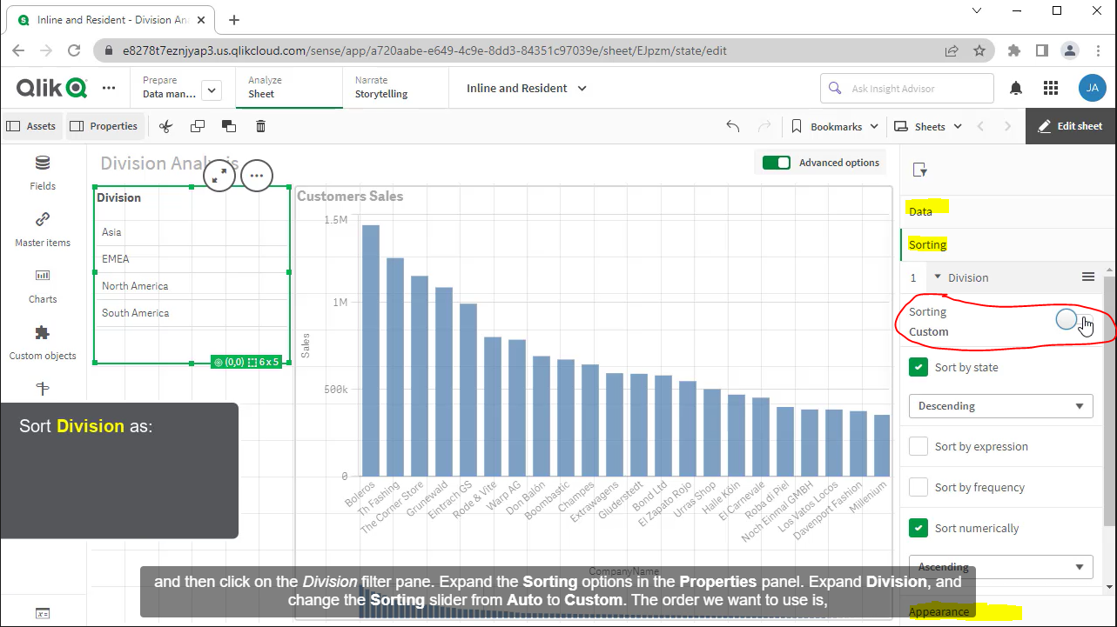Open the notifications bell

[x=1016, y=88]
